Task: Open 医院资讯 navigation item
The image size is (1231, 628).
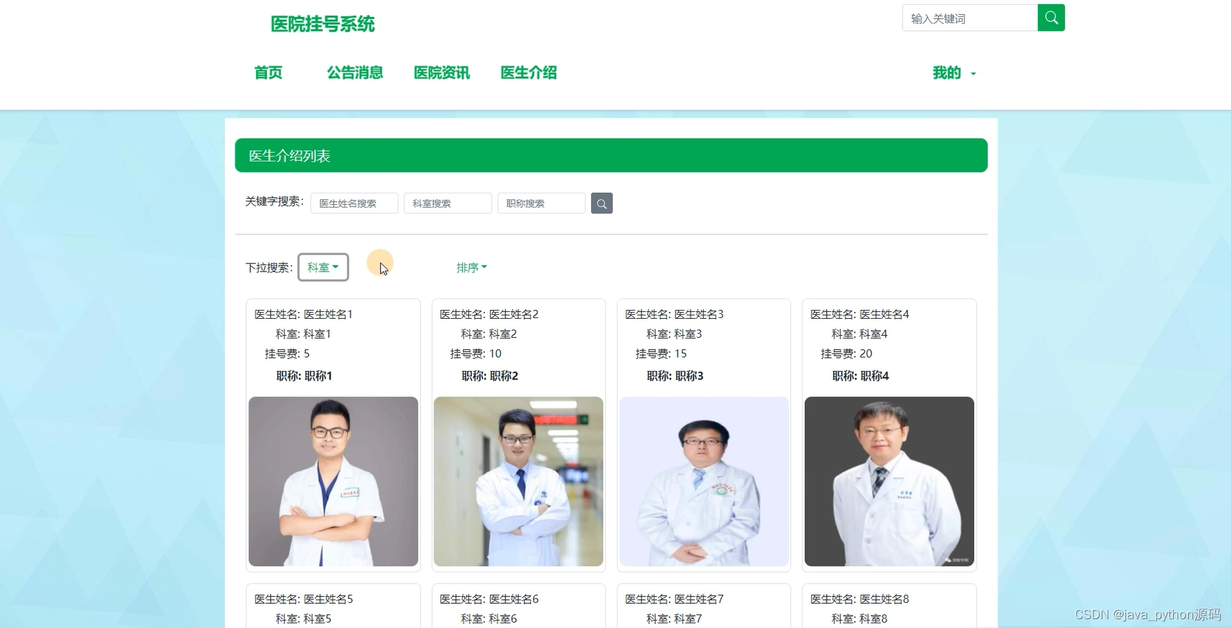Action: coord(442,73)
